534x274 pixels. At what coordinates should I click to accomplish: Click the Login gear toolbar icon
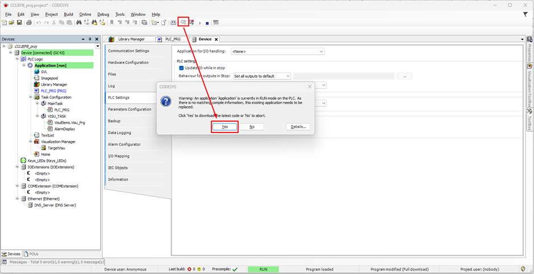coord(183,23)
